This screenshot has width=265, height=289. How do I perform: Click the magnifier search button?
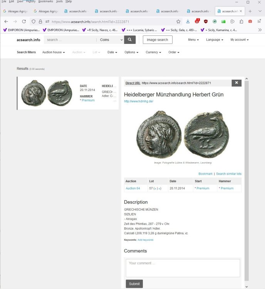click(130, 40)
